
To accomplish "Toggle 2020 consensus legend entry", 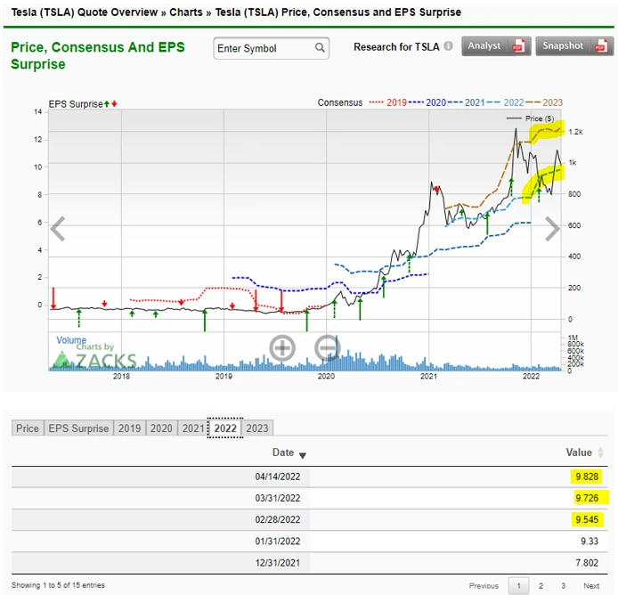I will 427,102.
